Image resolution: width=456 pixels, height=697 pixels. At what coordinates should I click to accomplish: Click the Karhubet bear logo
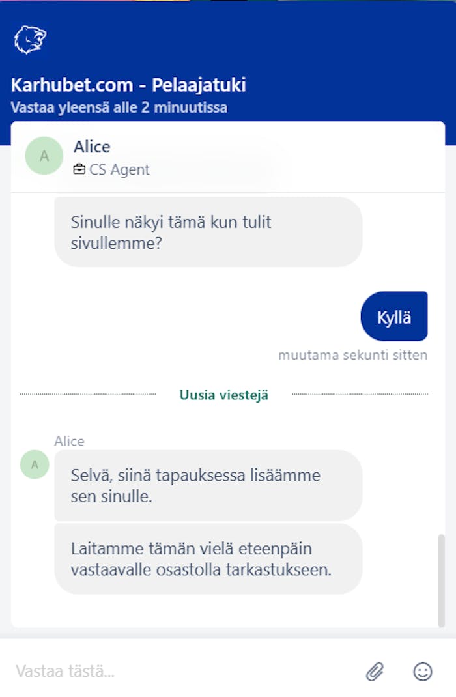(30, 40)
